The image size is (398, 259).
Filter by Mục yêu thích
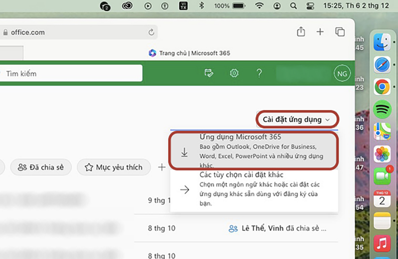tap(113, 167)
